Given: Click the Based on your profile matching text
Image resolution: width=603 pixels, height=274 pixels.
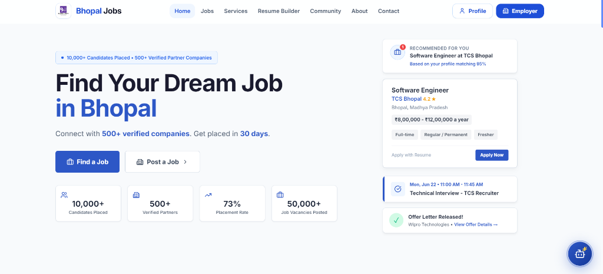Looking at the screenshot, I should 448,64.
